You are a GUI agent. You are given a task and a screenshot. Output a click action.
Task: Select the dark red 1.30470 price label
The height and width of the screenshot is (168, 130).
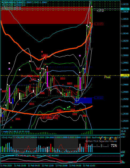coord(99,24)
